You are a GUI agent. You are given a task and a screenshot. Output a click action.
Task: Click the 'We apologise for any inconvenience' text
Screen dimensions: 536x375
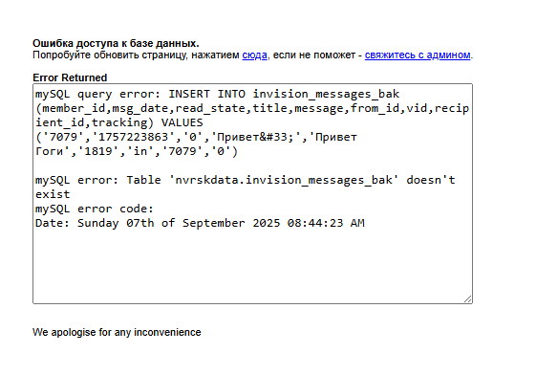click(x=117, y=332)
